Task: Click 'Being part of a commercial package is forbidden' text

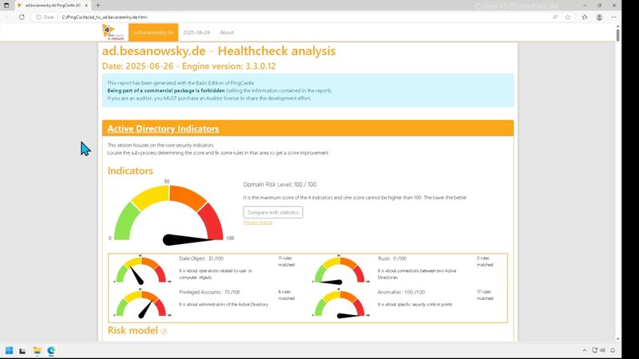Action: click(166, 90)
